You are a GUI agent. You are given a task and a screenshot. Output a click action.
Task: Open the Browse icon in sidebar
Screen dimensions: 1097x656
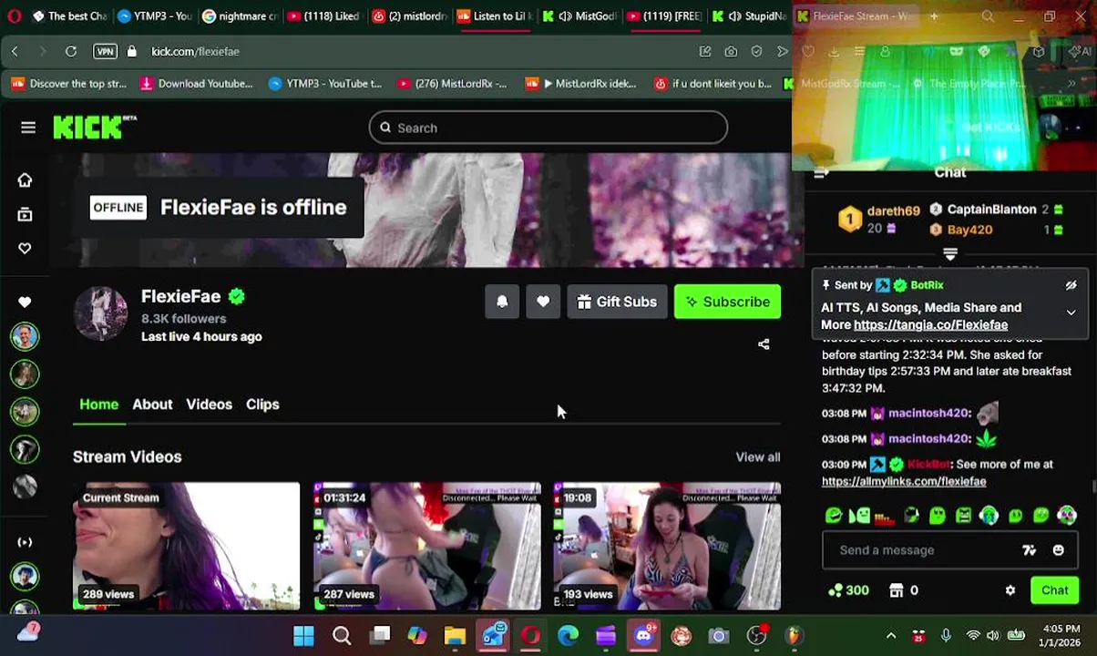point(25,214)
